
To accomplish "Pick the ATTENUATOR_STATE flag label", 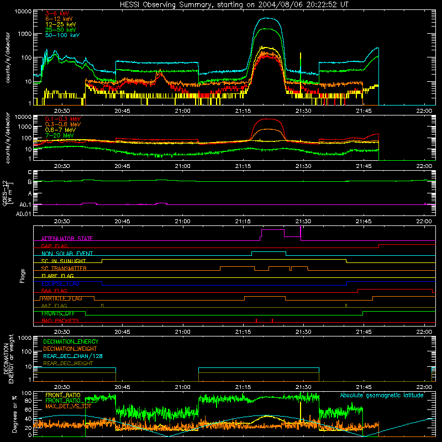I will [67, 239].
